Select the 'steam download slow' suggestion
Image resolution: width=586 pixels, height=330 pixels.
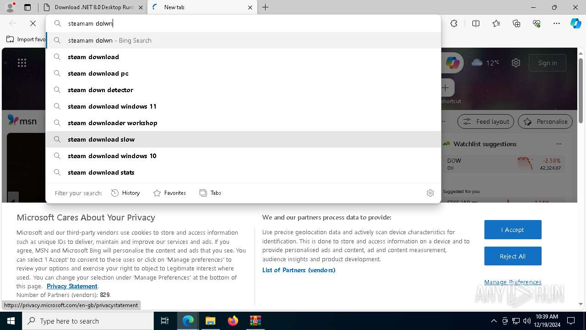pos(243,139)
